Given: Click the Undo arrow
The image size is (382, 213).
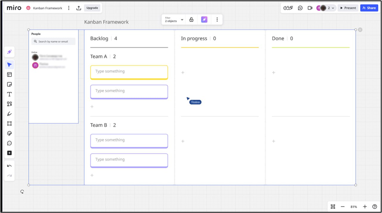Looking at the screenshot, I should pos(9,166).
